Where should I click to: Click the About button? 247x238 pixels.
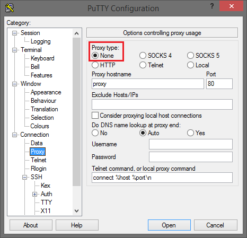31,225
